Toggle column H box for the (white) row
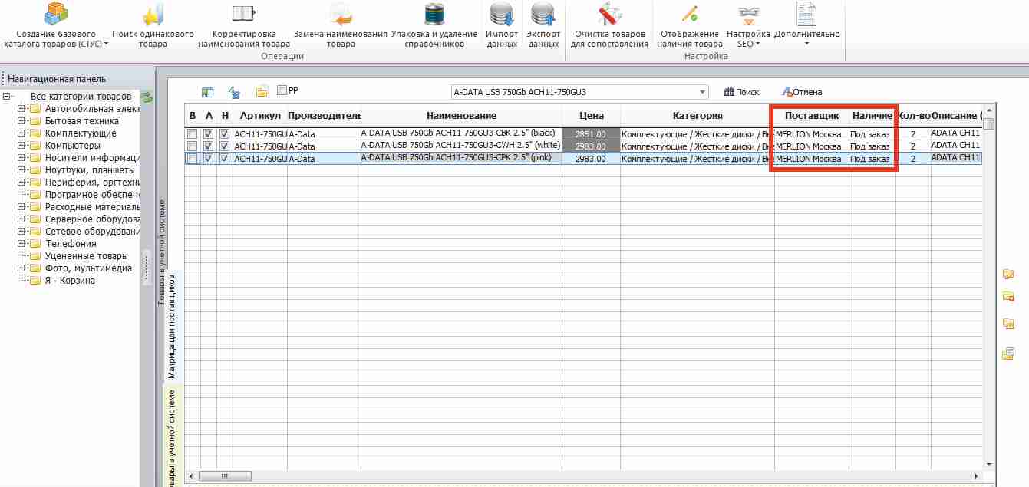The width and height of the screenshot is (1029, 487). click(x=224, y=146)
